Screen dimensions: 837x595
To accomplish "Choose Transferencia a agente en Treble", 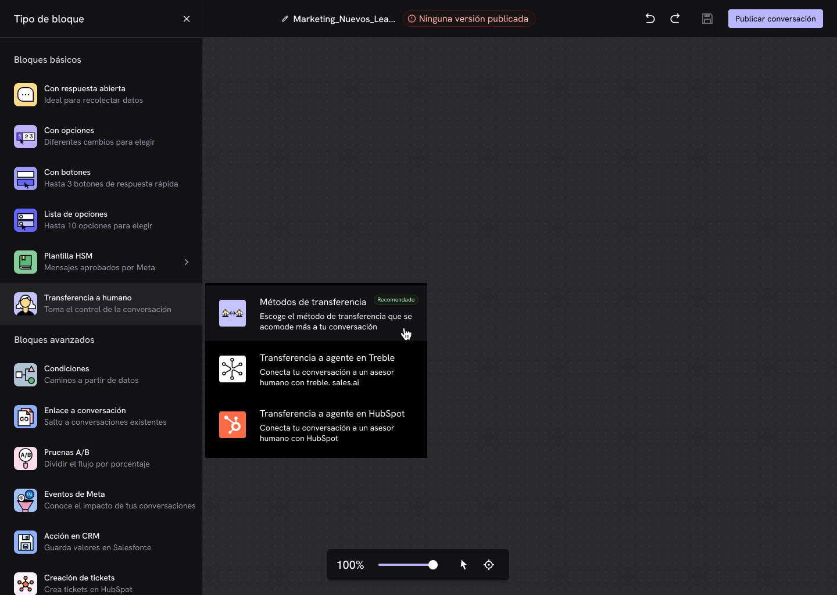I will click(316, 369).
